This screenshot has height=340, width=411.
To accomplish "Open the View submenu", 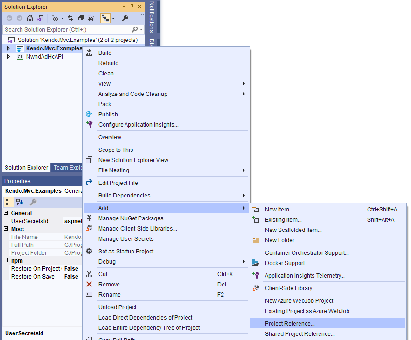I will click(x=166, y=83).
